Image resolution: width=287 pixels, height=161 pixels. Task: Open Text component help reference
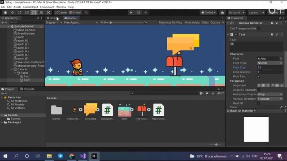point(272,34)
